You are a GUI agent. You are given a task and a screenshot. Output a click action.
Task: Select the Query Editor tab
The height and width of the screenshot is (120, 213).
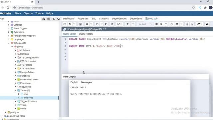point(70,34)
